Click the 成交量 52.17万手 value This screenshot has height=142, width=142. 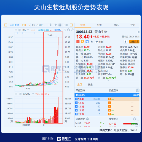tap(133, 47)
